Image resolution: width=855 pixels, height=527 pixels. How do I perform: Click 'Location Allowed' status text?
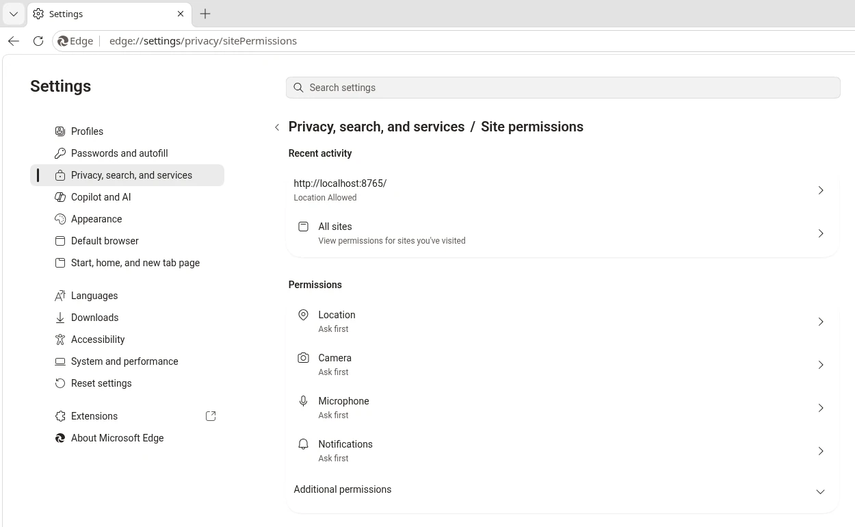325,198
